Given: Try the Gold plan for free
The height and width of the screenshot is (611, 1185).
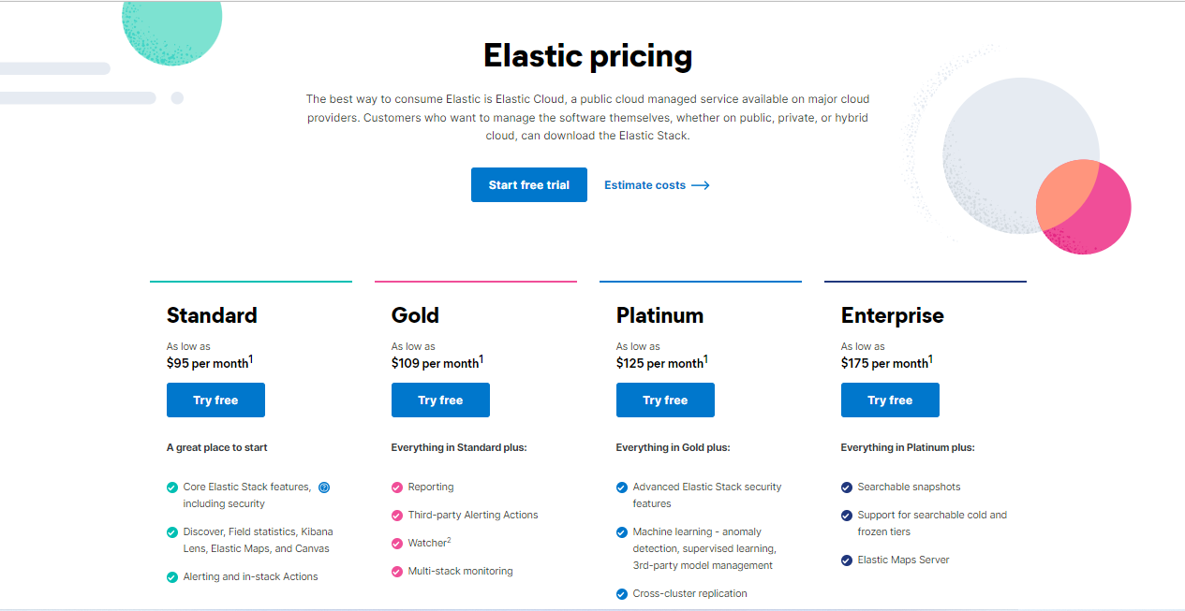Looking at the screenshot, I should coord(440,400).
